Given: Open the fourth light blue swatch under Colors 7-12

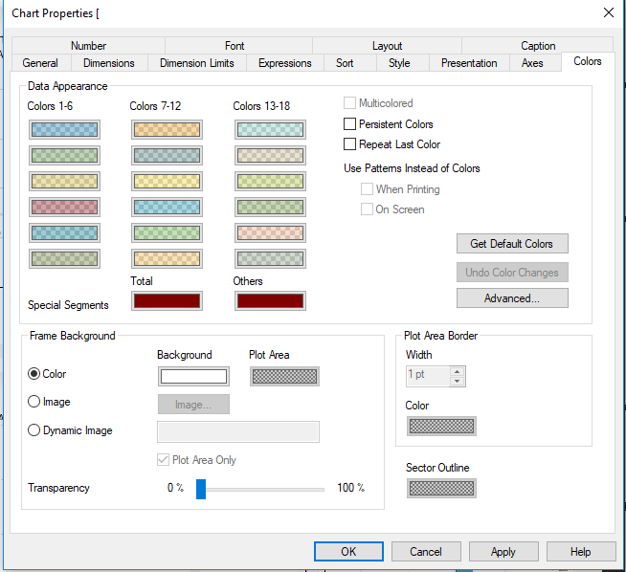Looking at the screenshot, I should pos(167,207).
